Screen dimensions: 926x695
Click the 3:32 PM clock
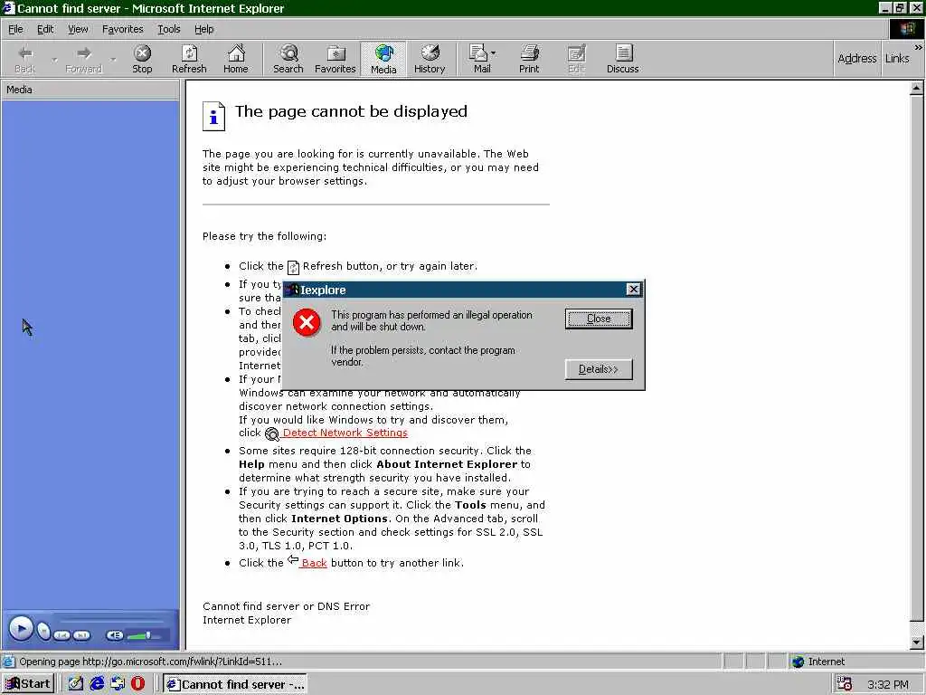tap(888, 684)
